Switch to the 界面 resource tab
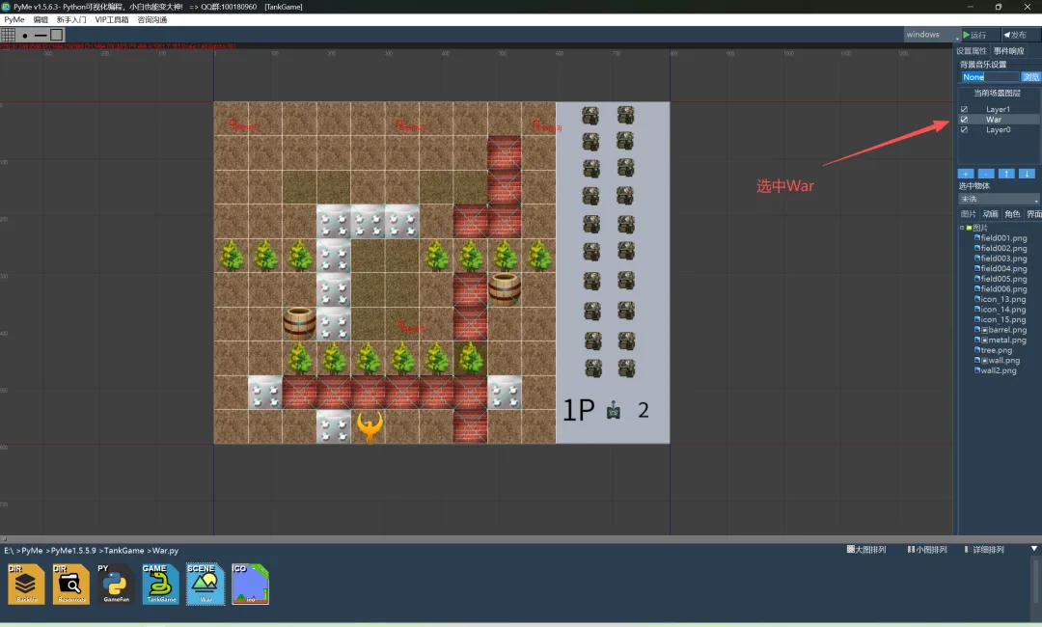This screenshot has width=1042, height=627. coord(1033,214)
